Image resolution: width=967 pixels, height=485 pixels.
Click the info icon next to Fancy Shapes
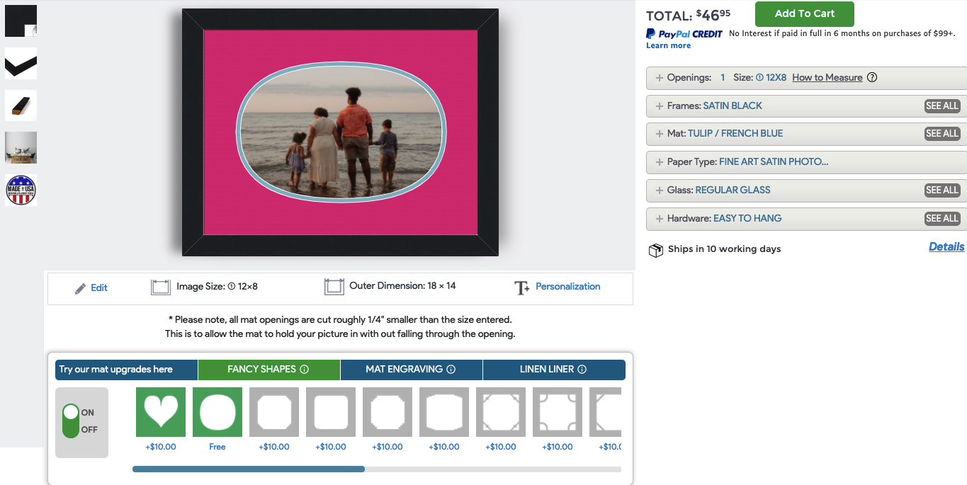click(305, 370)
